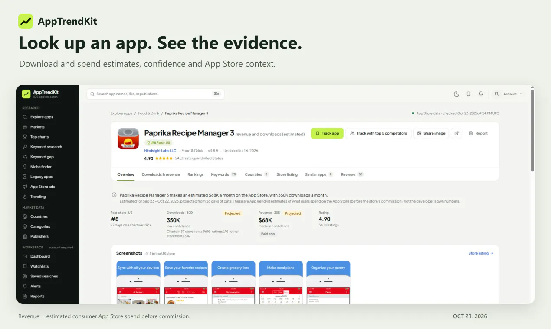Click the search app names field
Viewport: 551px width, 329px height.
click(x=155, y=94)
